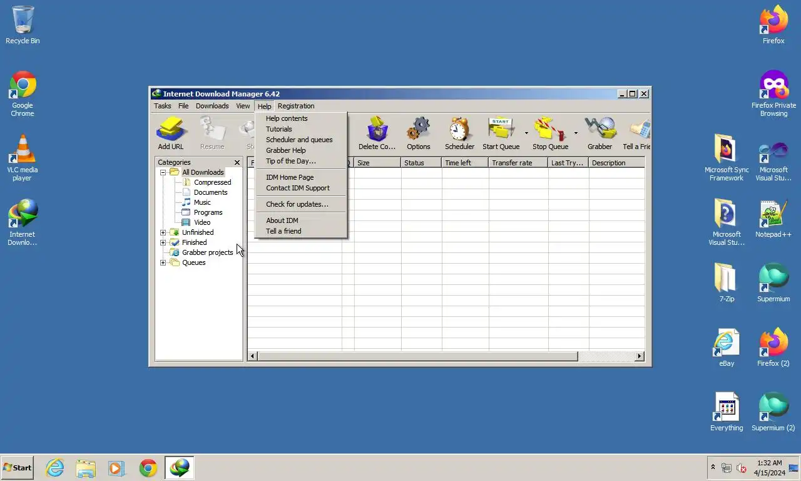This screenshot has width=801, height=481.
Task: Collapse the All Downloads tree node
Action: [x=163, y=172]
